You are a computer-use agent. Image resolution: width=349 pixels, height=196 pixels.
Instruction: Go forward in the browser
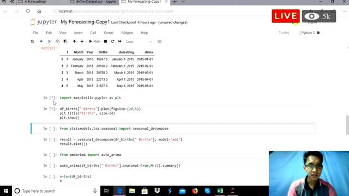tap(17, 11)
